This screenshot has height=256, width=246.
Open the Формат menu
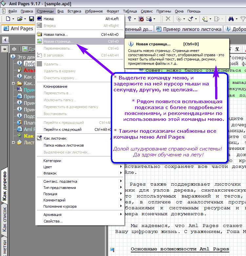click(x=113, y=11)
